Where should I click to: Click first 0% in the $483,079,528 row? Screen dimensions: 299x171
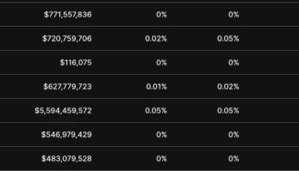(161, 159)
